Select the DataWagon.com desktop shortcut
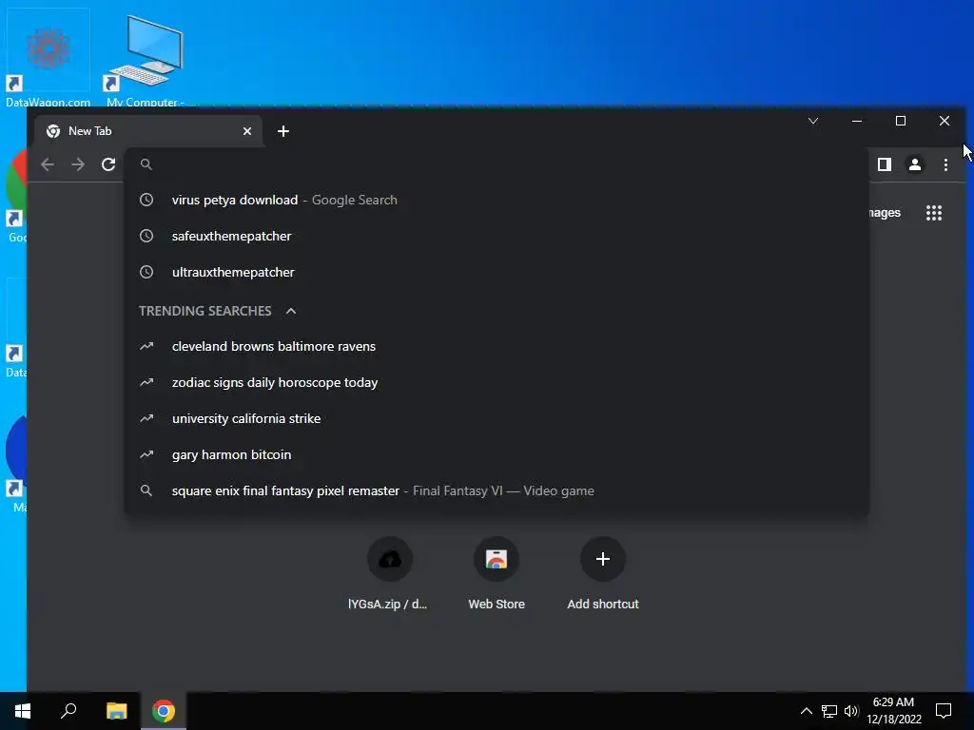This screenshot has width=974, height=730. tap(48, 59)
